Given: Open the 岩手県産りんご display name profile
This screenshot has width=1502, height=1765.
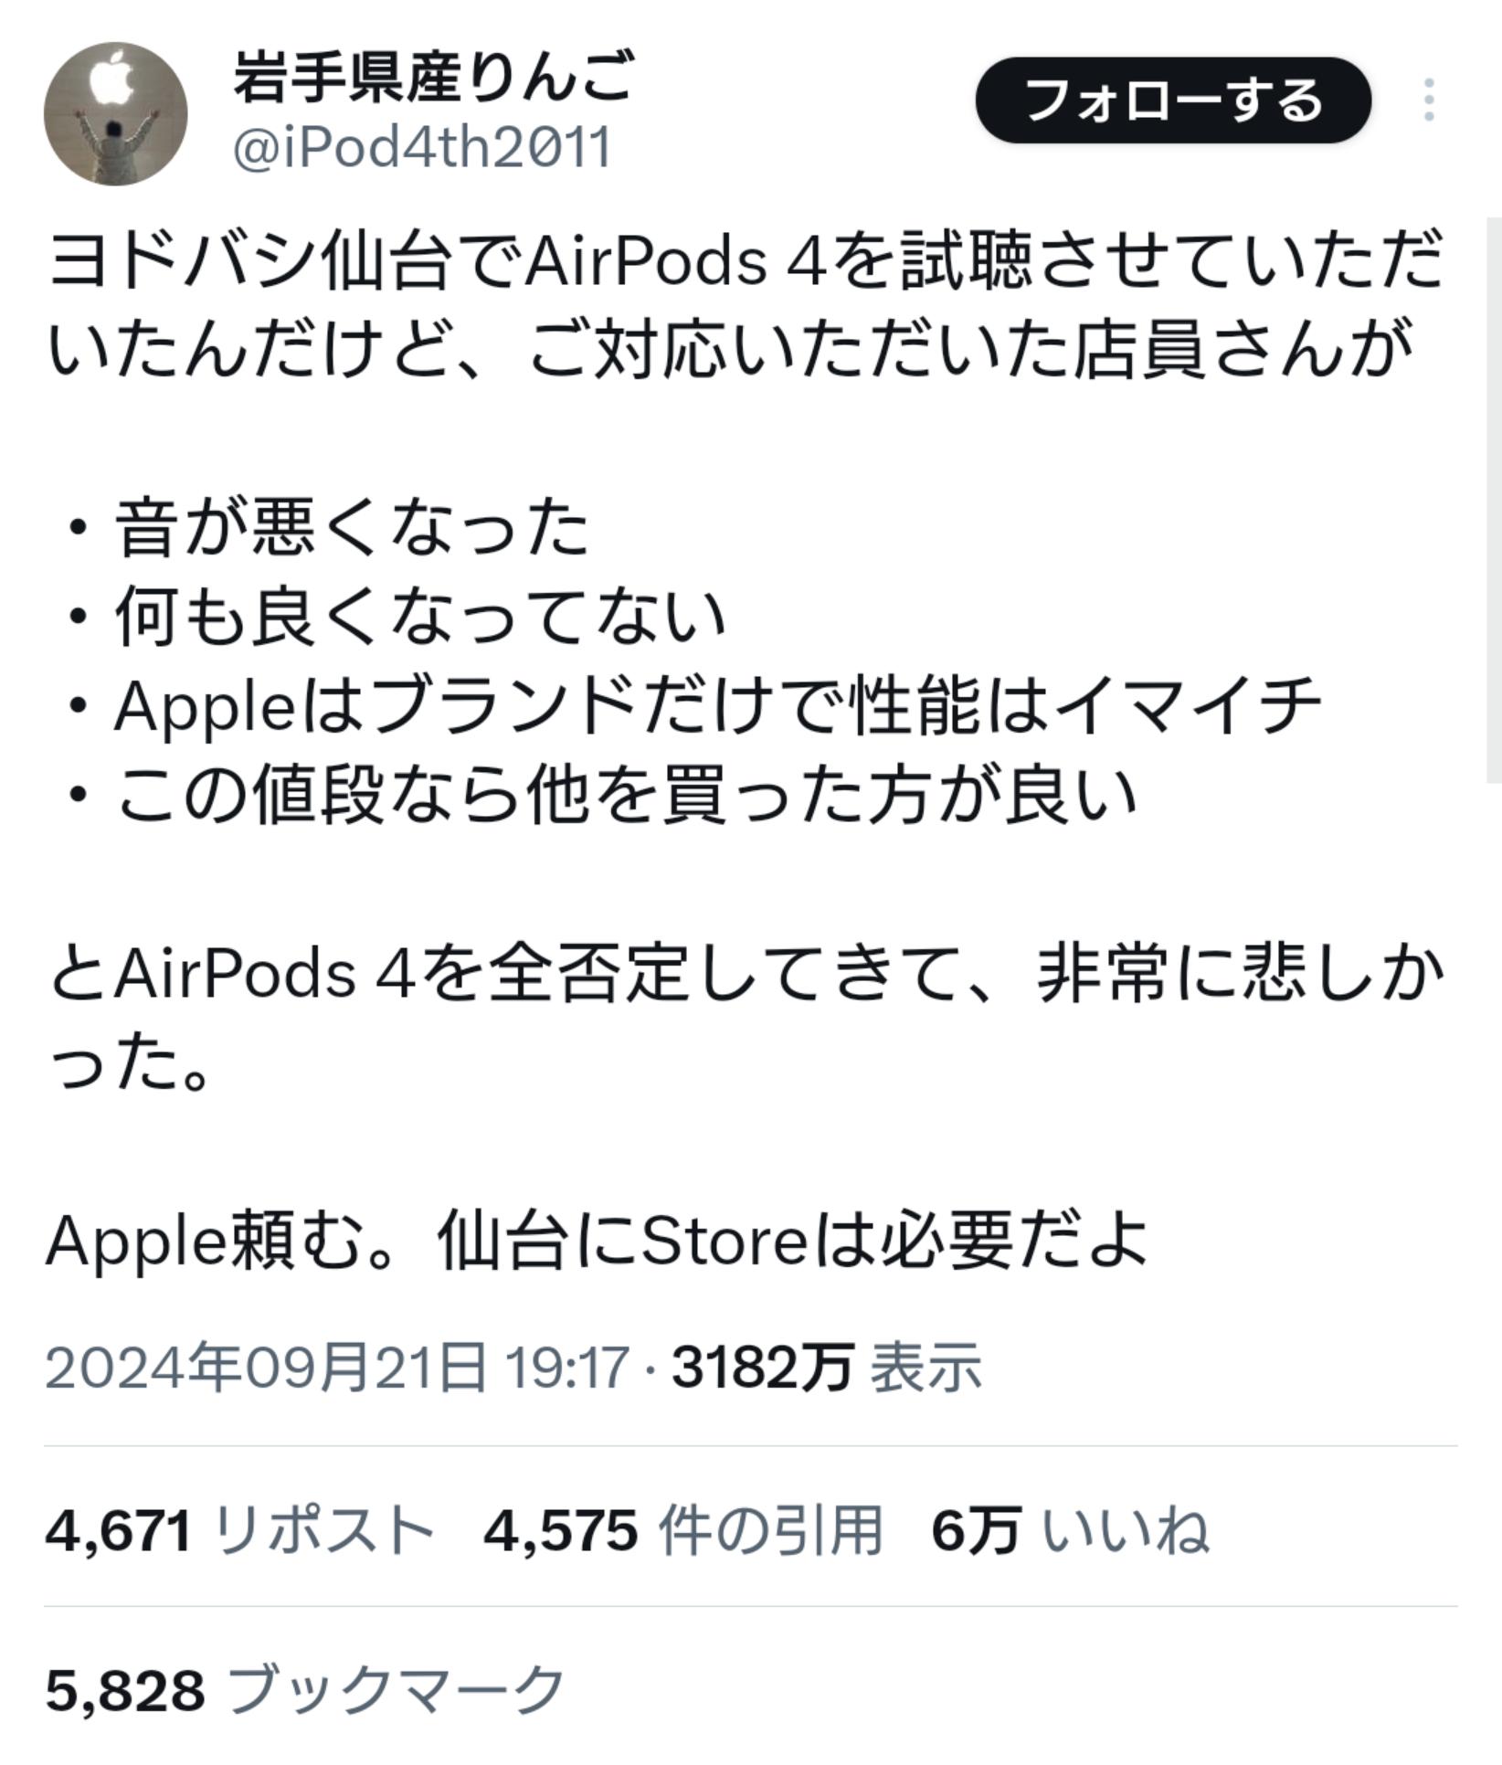Looking at the screenshot, I should [433, 78].
